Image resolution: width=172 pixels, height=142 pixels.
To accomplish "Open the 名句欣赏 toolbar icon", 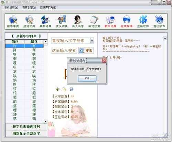I will (94, 21).
